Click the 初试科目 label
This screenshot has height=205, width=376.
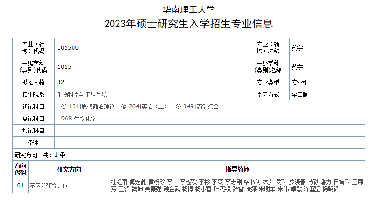[33, 106]
